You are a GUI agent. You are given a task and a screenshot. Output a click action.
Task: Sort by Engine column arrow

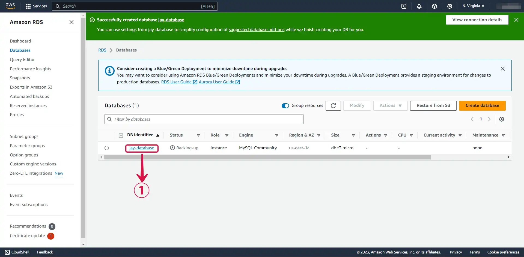coord(277,135)
